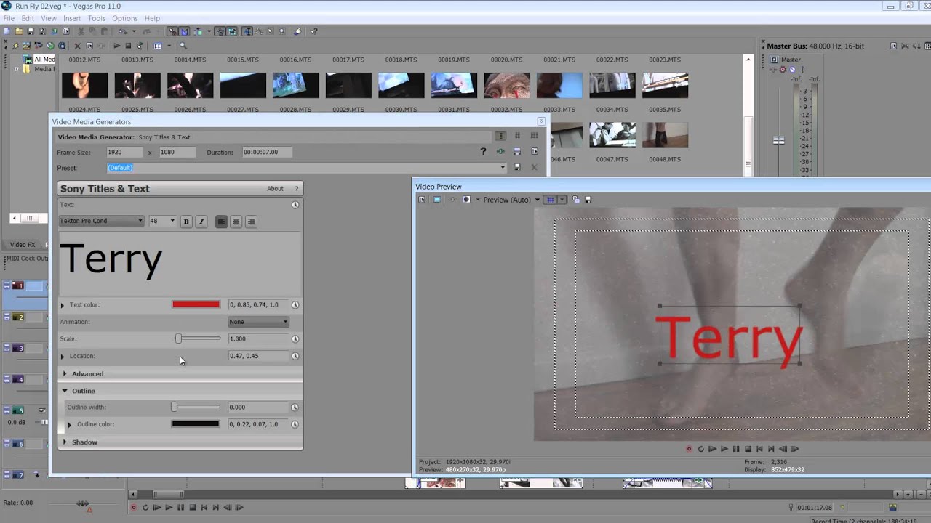
Task: Click the Scale animation clock icon
Action: [295, 338]
